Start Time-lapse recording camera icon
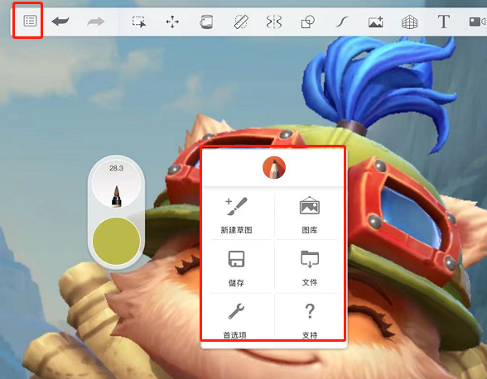 (x=477, y=22)
